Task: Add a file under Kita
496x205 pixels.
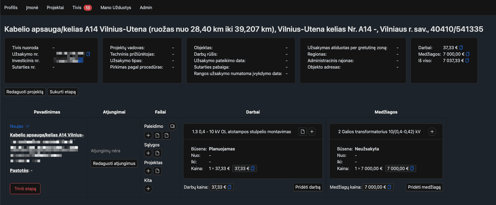Action: 148,189
